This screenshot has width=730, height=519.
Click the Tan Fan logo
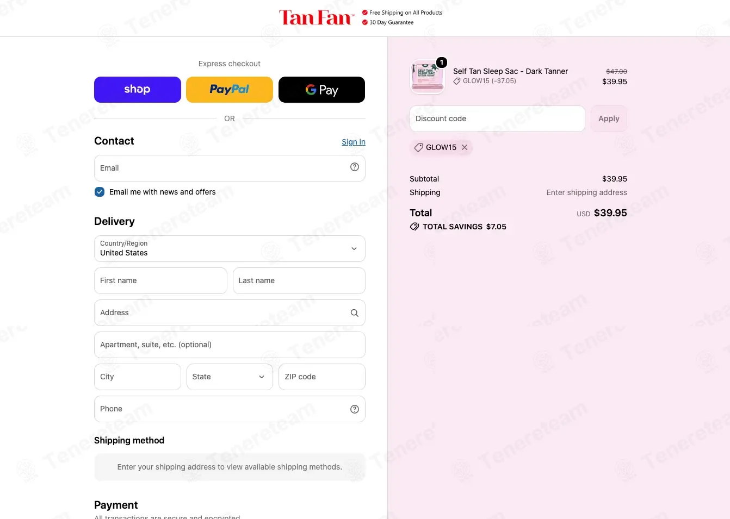(316, 18)
